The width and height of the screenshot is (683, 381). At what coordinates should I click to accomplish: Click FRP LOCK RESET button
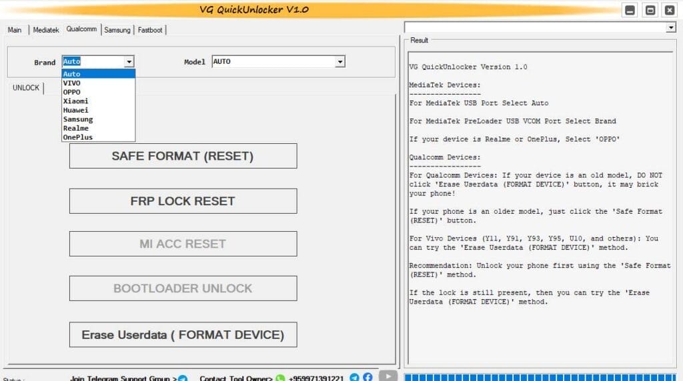pyautogui.click(x=183, y=201)
